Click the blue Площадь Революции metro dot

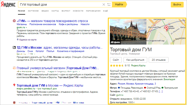point(119,88)
